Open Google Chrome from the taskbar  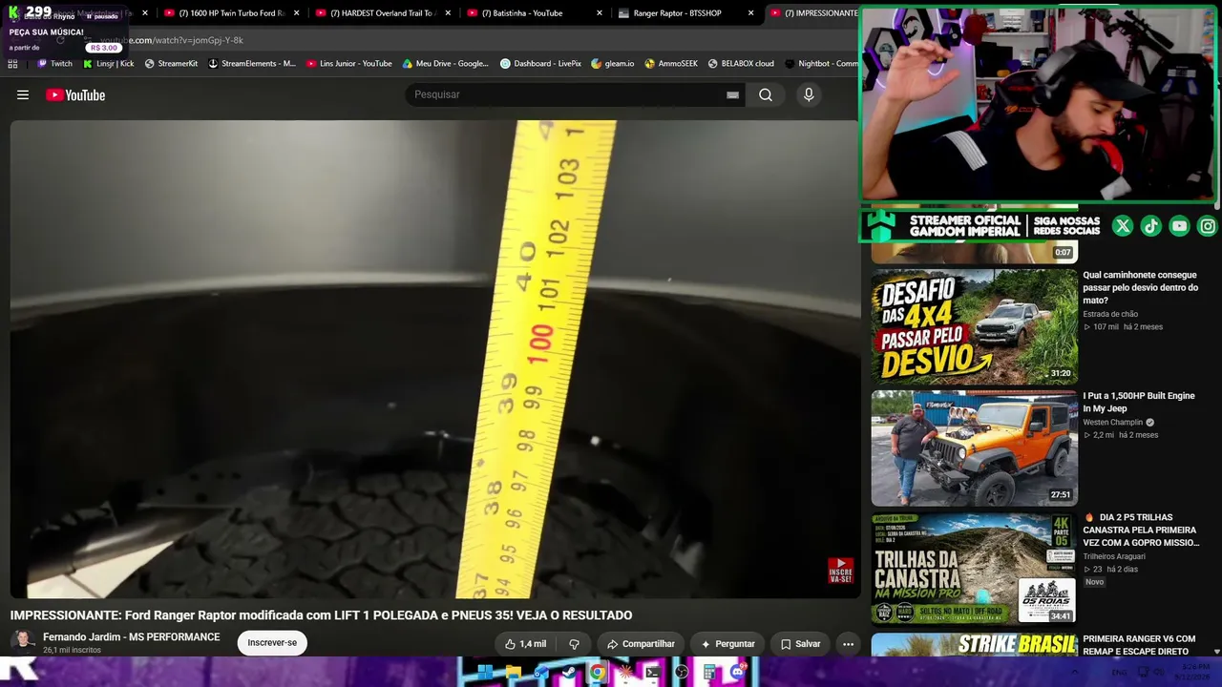(598, 673)
